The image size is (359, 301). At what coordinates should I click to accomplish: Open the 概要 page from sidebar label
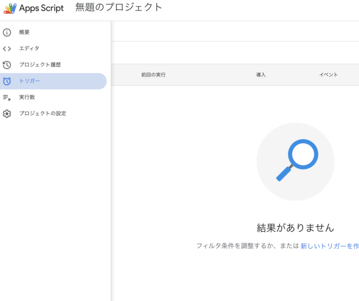coord(24,32)
